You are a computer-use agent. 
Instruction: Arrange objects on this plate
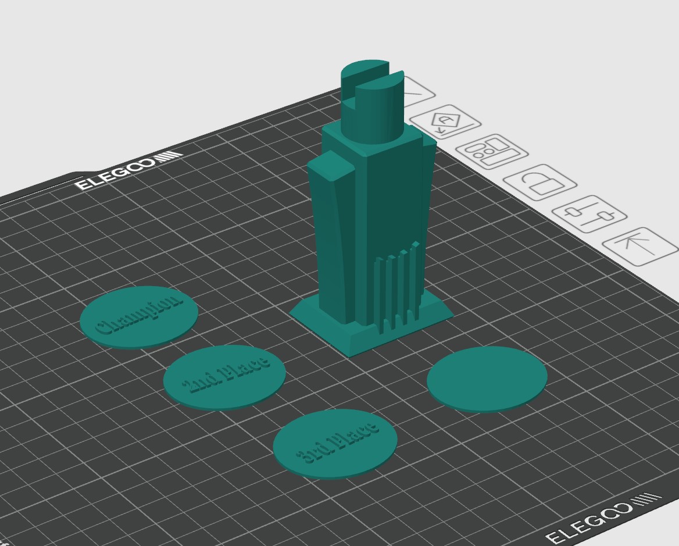pos(492,152)
